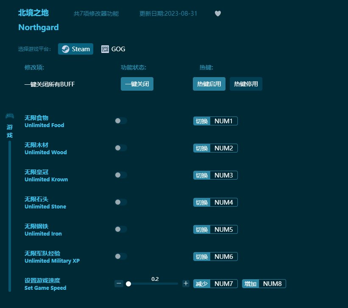Activate the Unlimited Iron switch
Image resolution: width=348 pixels, height=308 pixels.
[x=120, y=229]
